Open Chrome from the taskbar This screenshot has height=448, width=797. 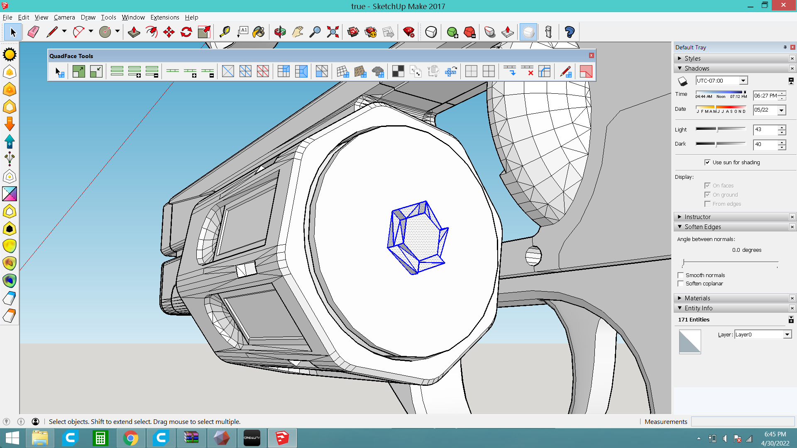(x=130, y=438)
